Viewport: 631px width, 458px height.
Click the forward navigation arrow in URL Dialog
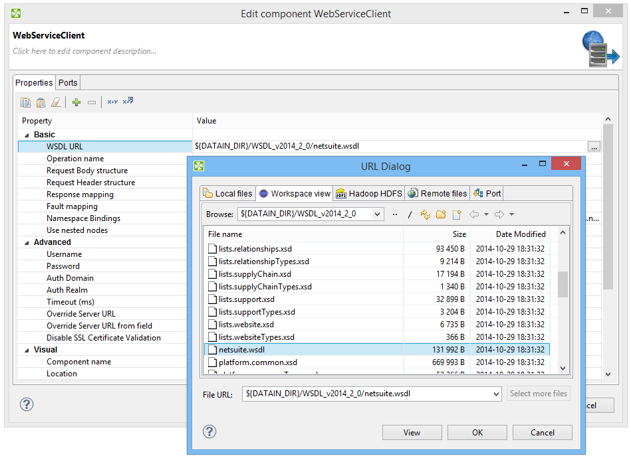click(x=499, y=214)
